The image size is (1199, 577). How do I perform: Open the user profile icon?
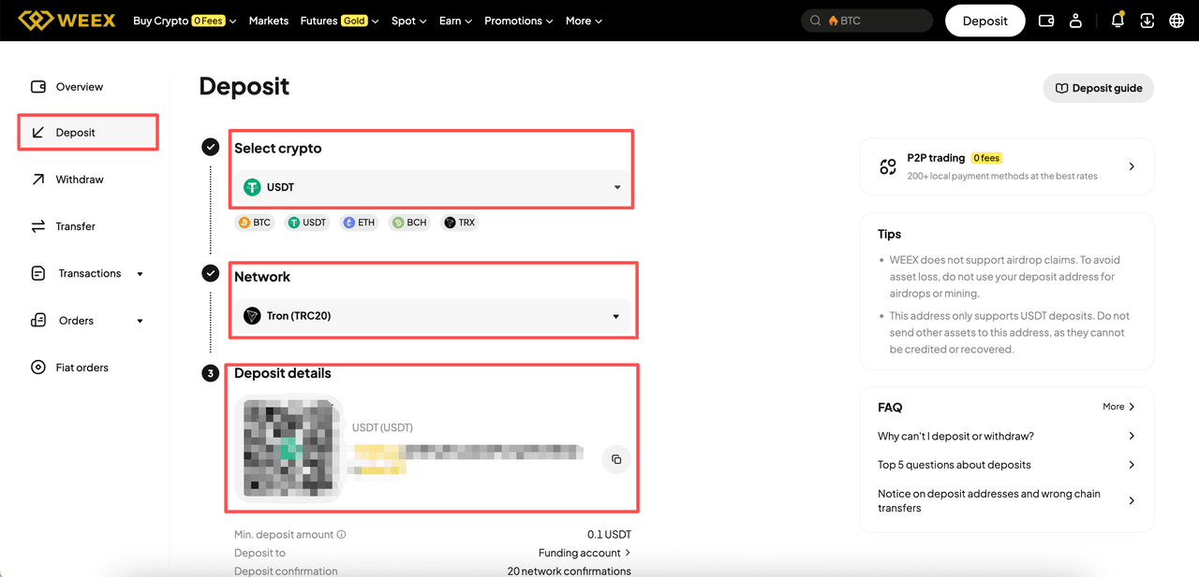click(1076, 21)
